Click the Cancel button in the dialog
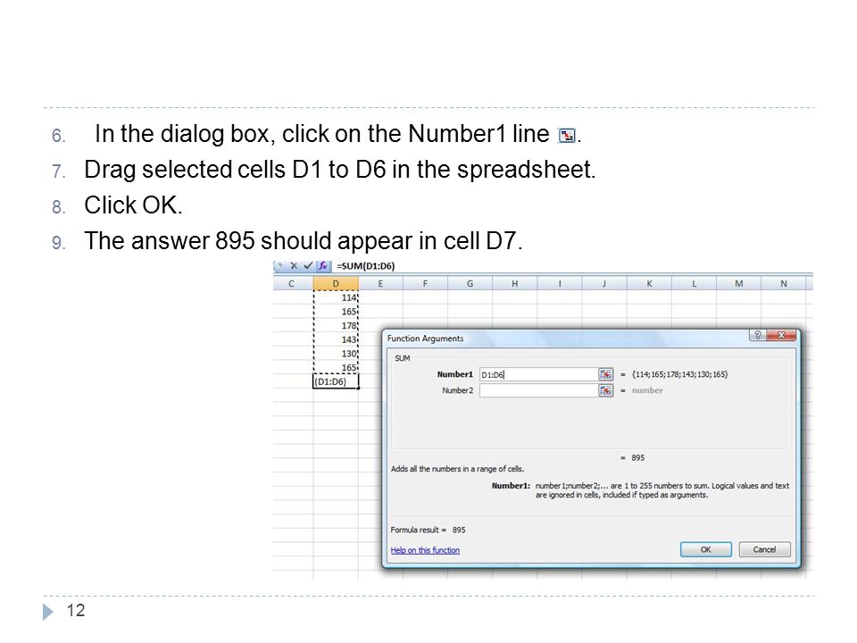Screen dimensions: 857x643 764,549
